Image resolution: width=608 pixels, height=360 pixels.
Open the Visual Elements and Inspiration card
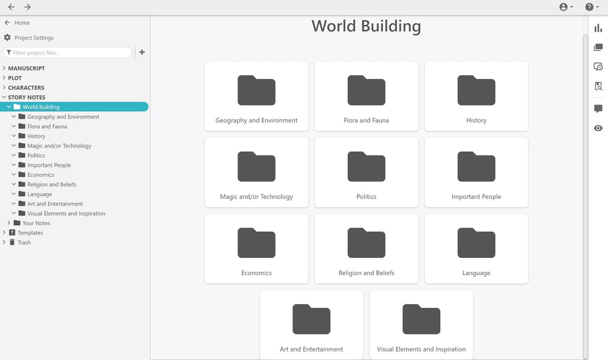click(x=421, y=325)
